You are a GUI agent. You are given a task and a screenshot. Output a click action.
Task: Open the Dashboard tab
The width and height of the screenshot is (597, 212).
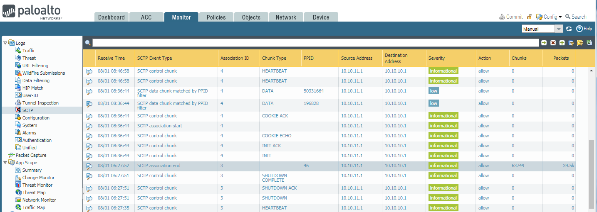click(x=111, y=17)
